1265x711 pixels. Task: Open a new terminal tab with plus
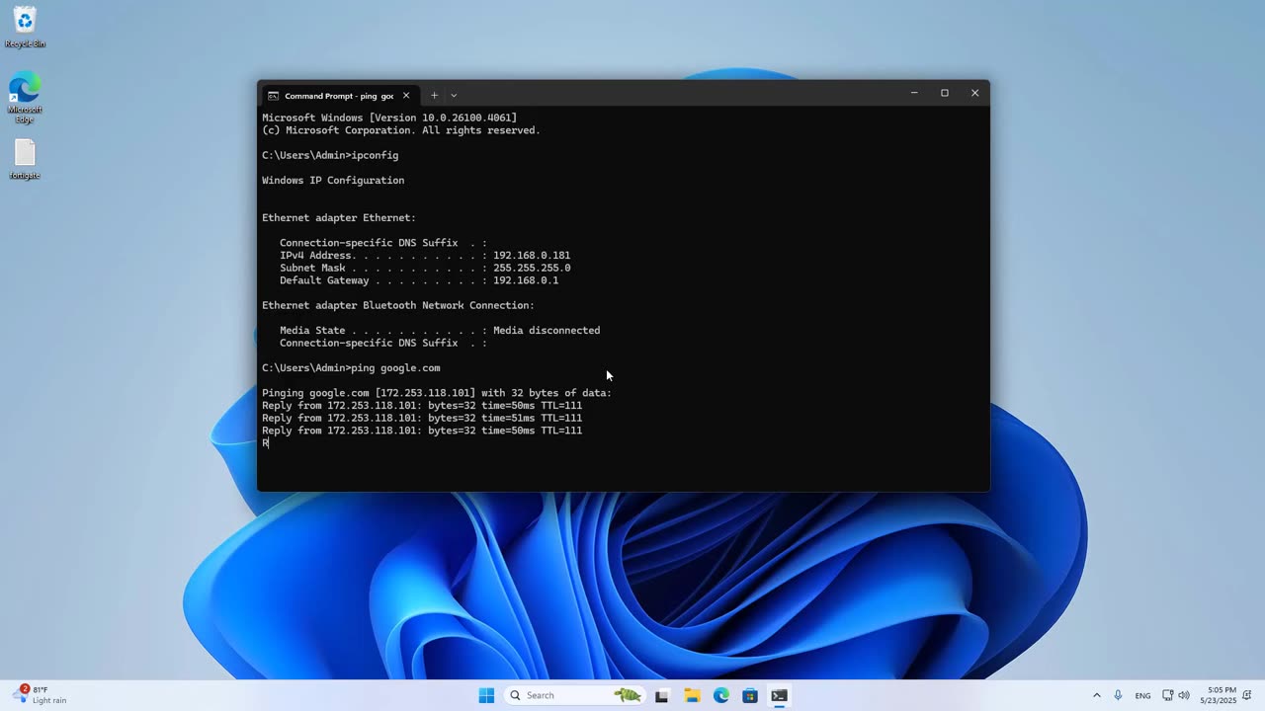pyautogui.click(x=434, y=96)
